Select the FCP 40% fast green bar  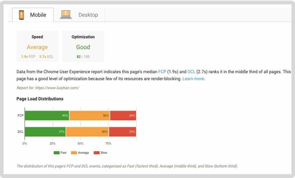click(47, 116)
